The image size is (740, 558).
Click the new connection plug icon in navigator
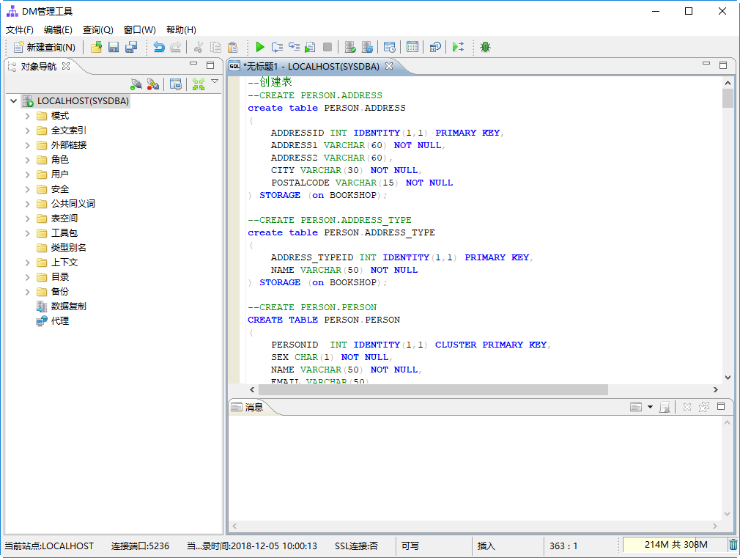tap(136, 84)
